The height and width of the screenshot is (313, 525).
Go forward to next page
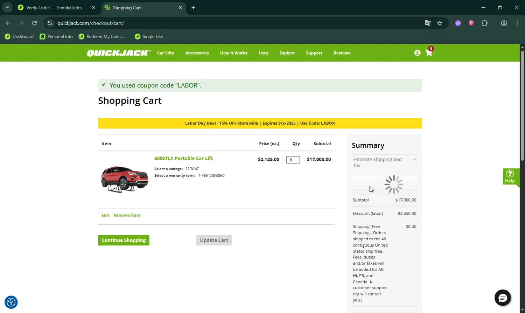coord(21,23)
